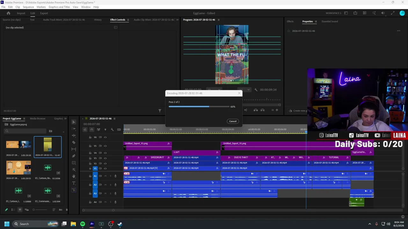Choose the Rectangle tool
This screenshot has width=408, height=229.
74,163
